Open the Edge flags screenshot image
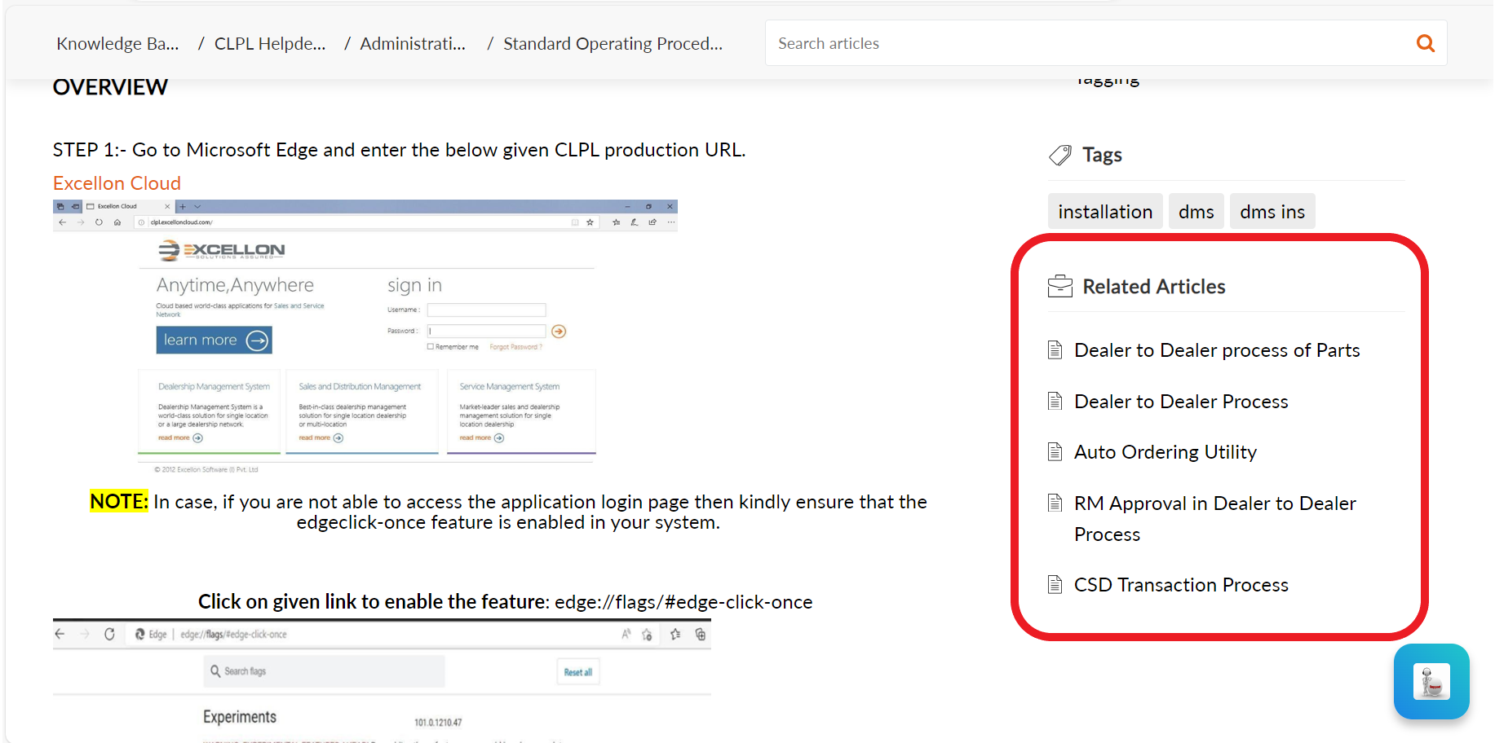This screenshot has height=743, width=1495. point(382,680)
